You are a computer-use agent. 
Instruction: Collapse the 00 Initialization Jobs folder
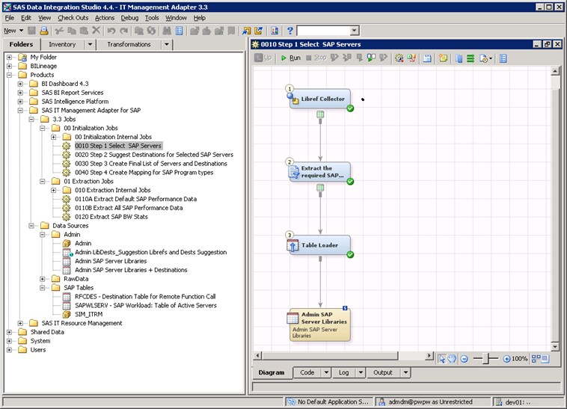[43, 128]
